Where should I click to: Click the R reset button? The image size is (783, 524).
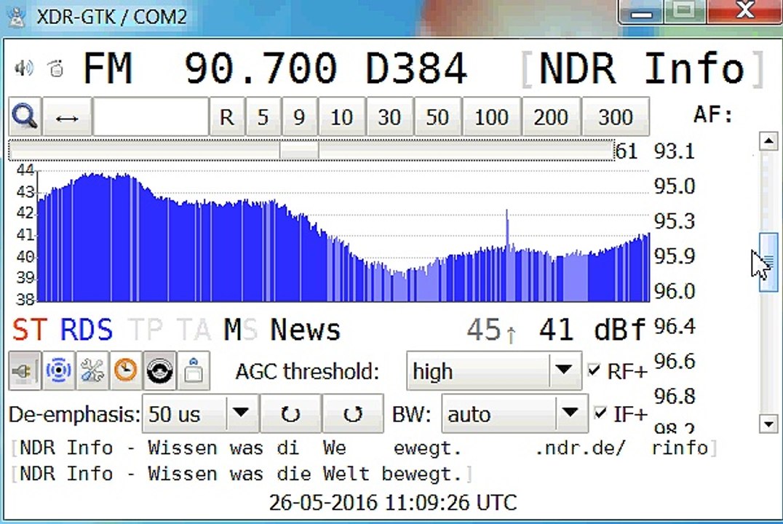click(x=227, y=116)
